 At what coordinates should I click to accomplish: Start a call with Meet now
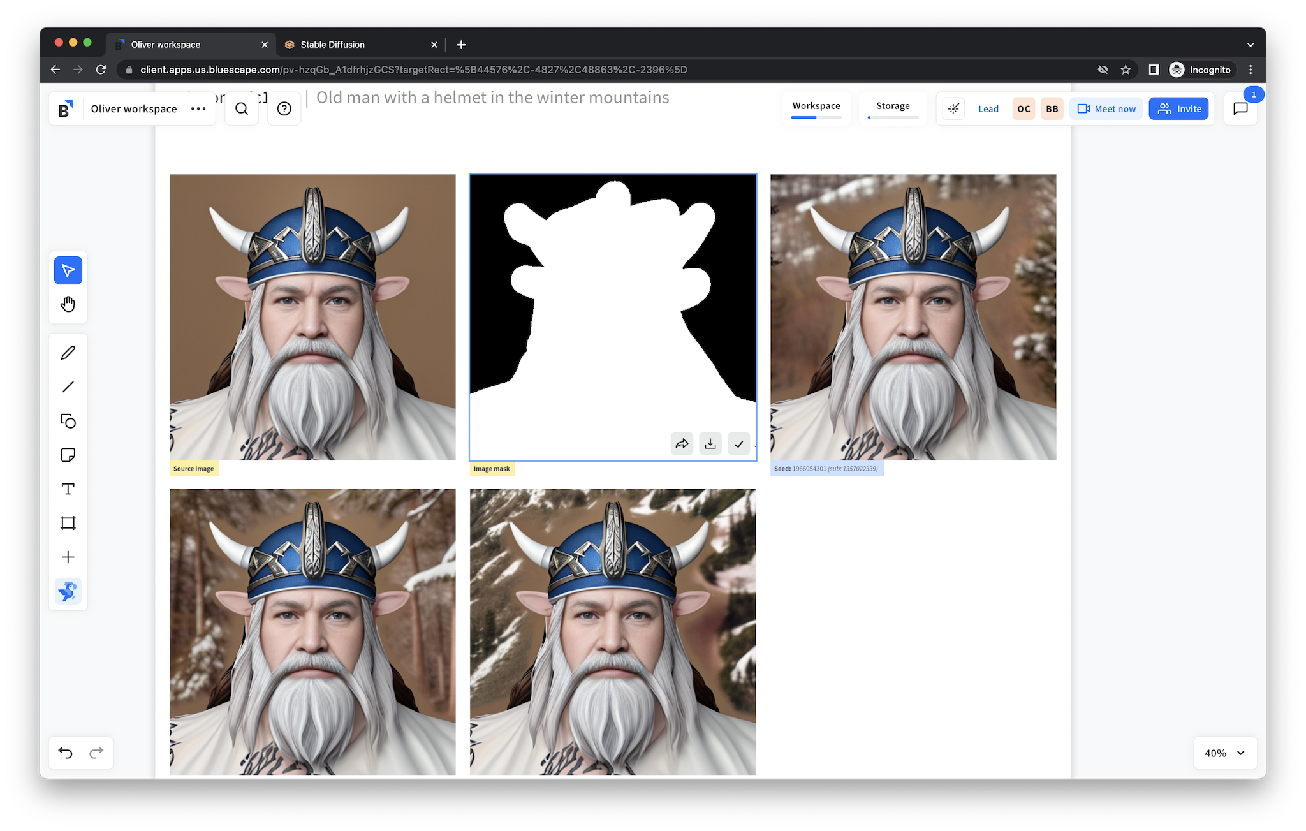pos(1106,109)
